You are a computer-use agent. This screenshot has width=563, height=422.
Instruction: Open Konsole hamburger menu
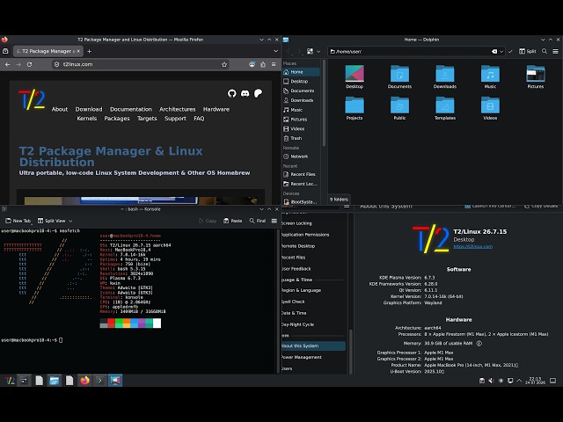pos(274,221)
